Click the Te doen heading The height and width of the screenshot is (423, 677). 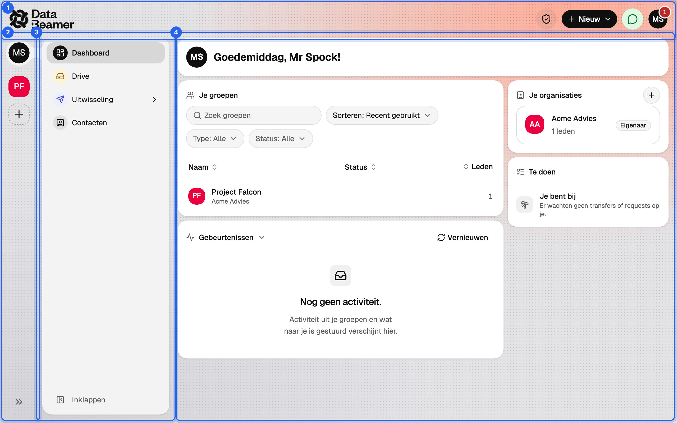coord(542,172)
